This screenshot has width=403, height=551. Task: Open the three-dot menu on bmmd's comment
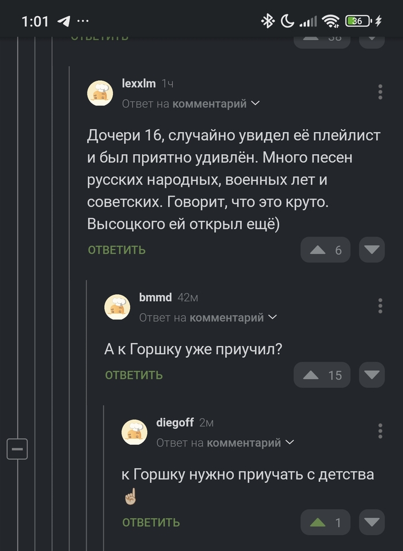click(x=379, y=306)
